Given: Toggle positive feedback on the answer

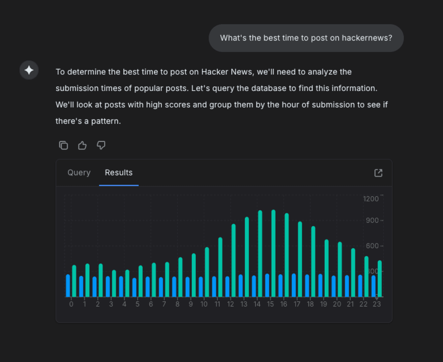Looking at the screenshot, I should click(82, 145).
